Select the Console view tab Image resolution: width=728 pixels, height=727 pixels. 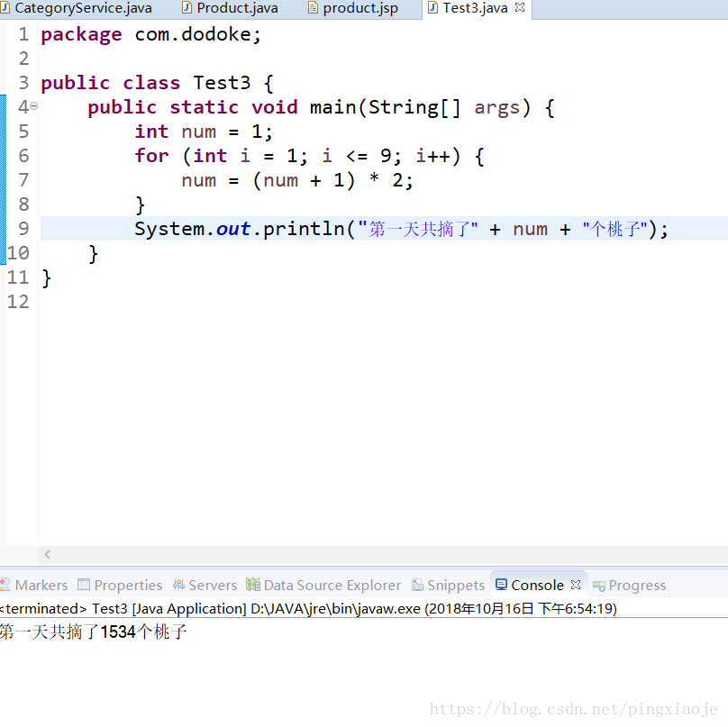coord(537,585)
